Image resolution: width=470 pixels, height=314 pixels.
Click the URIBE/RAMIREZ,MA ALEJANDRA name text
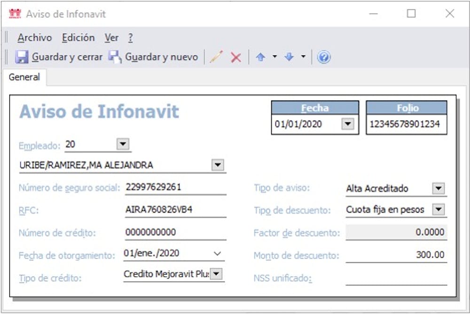(x=86, y=165)
